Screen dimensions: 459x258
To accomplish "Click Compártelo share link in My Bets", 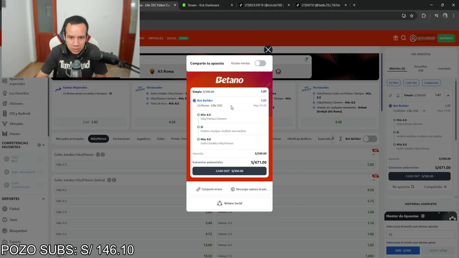I will pos(435,187).
